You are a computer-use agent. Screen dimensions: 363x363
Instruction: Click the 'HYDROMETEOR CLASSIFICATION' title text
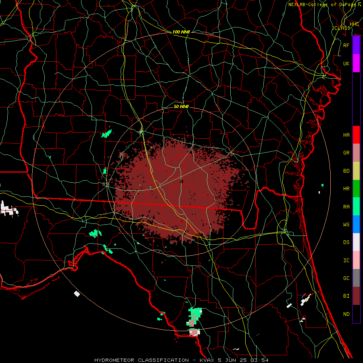[141, 360]
